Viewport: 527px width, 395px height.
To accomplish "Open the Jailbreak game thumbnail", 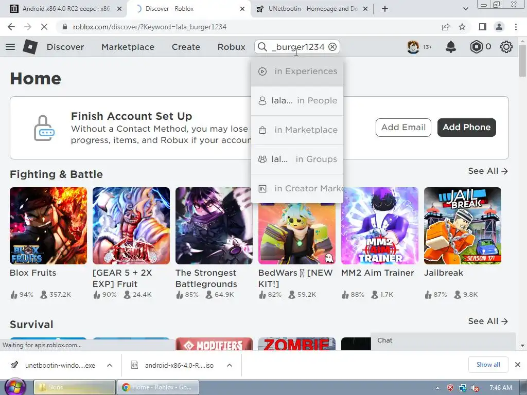I will coord(463,226).
